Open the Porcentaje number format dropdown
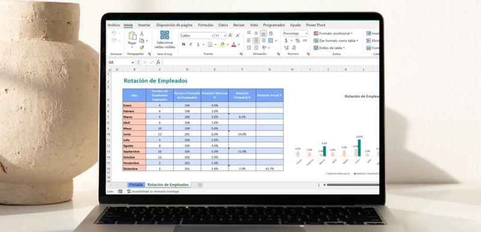This screenshot has height=232, width=481. pos(295,33)
